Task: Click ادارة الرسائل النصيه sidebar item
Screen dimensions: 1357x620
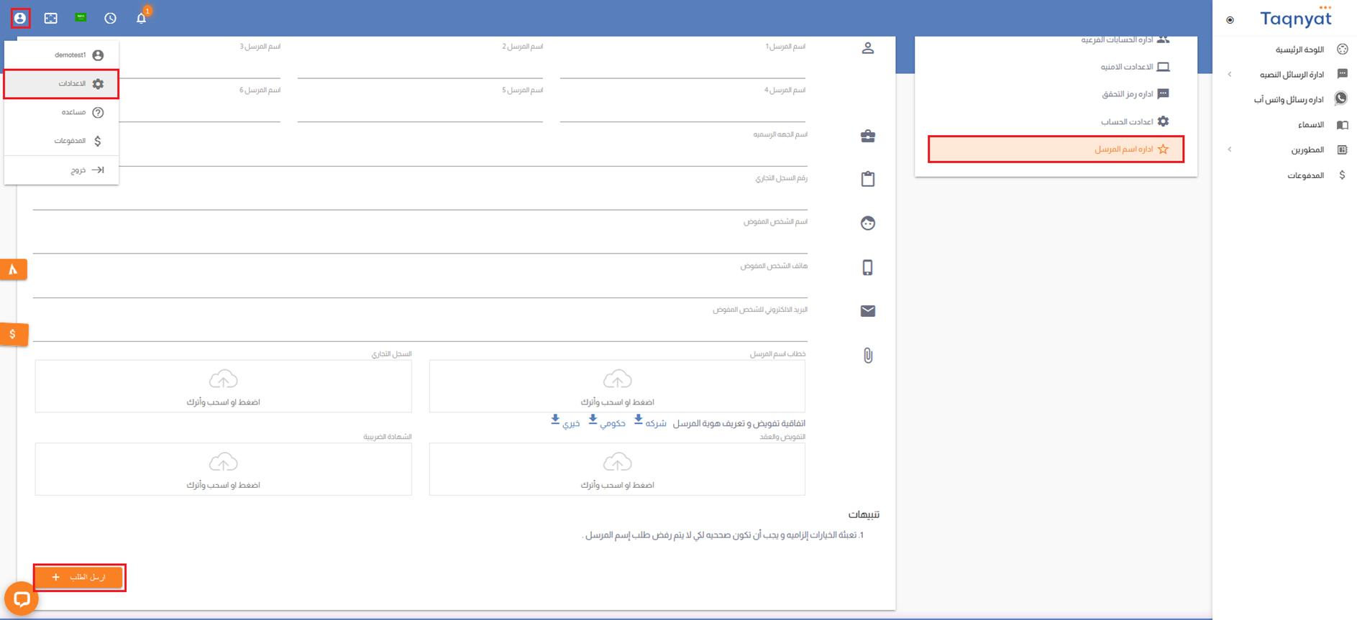Action: pyautogui.click(x=1292, y=75)
